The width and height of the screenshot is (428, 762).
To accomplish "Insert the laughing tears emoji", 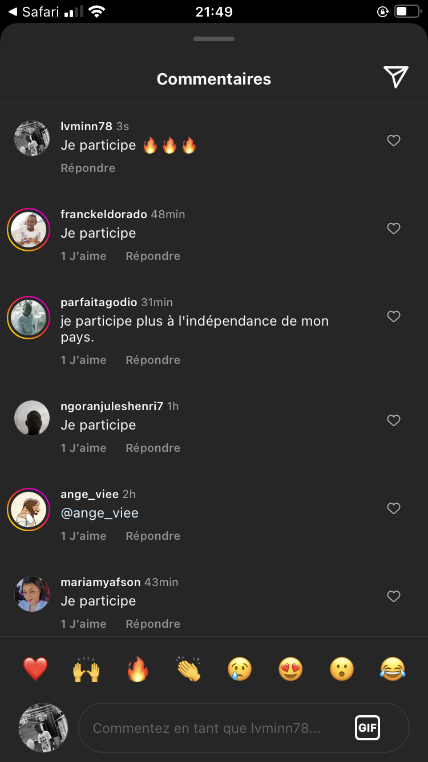I will click(x=393, y=669).
